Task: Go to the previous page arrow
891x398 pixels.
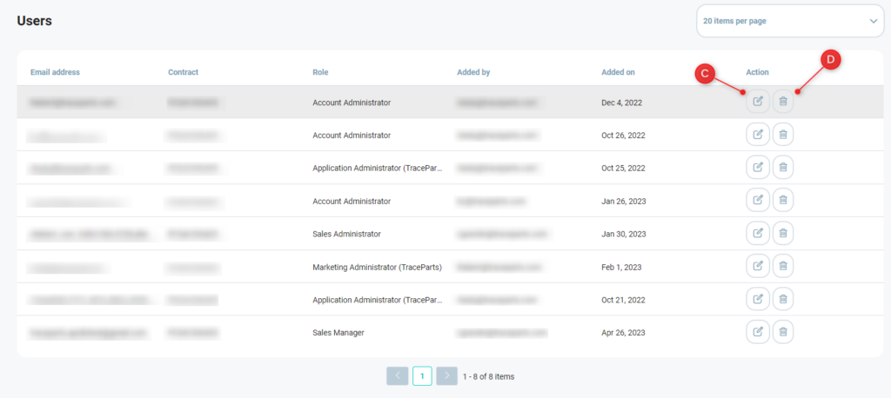Action: (398, 376)
